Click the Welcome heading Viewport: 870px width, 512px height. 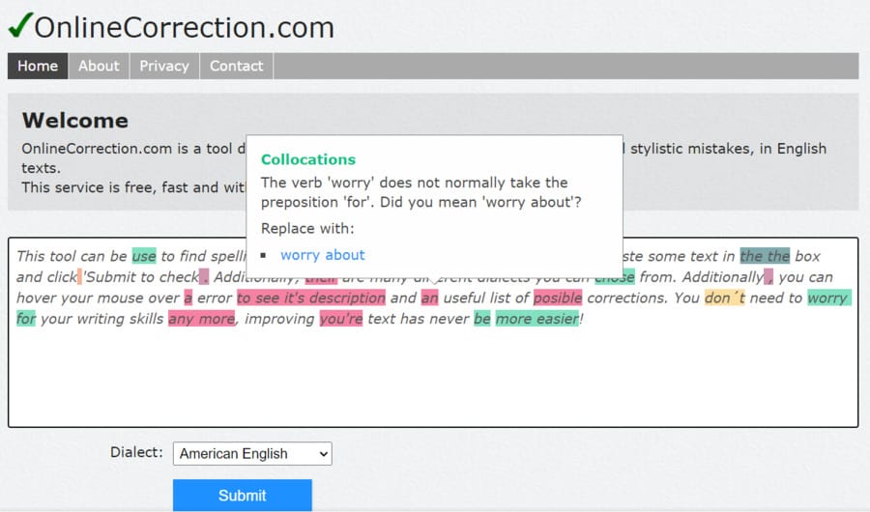[x=74, y=121]
